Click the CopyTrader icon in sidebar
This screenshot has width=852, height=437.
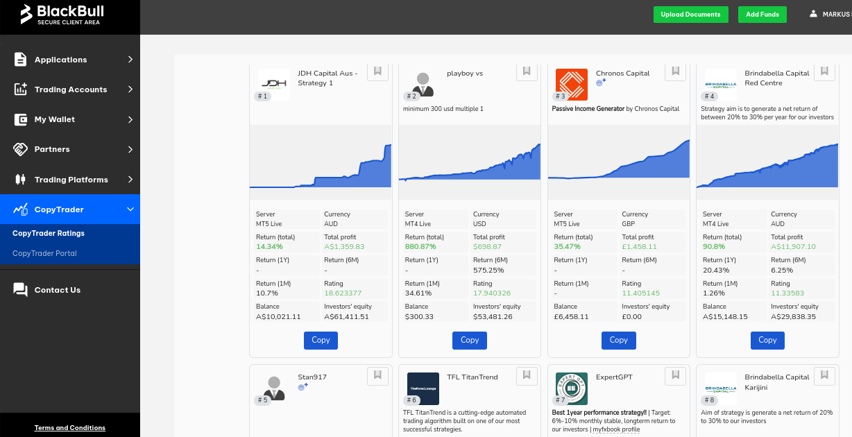(x=20, y=209)
